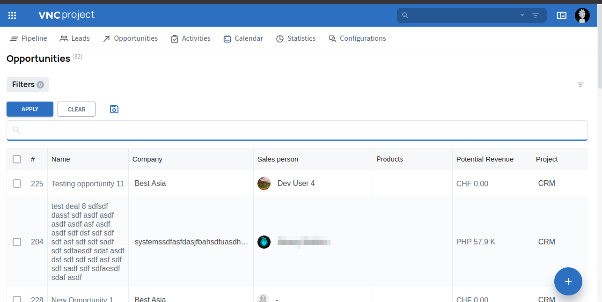602x302 pixels.
Task: Switch to the Statistics tab
Action: pos(295,38)
